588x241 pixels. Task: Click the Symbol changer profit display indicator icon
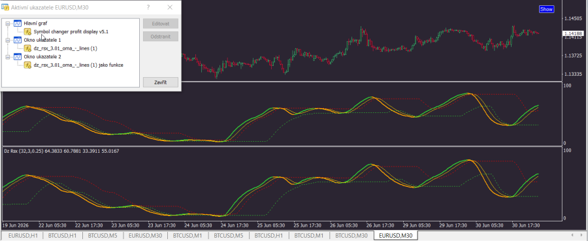pos(27,32)
